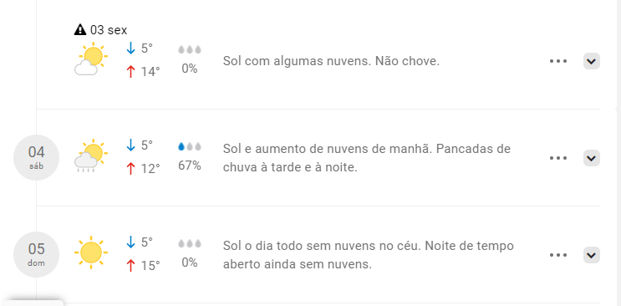This screenshot has width=621, height=306.
Task: Open the three-dot menu for Saturday's forecast
Action: tap(558, 158)
